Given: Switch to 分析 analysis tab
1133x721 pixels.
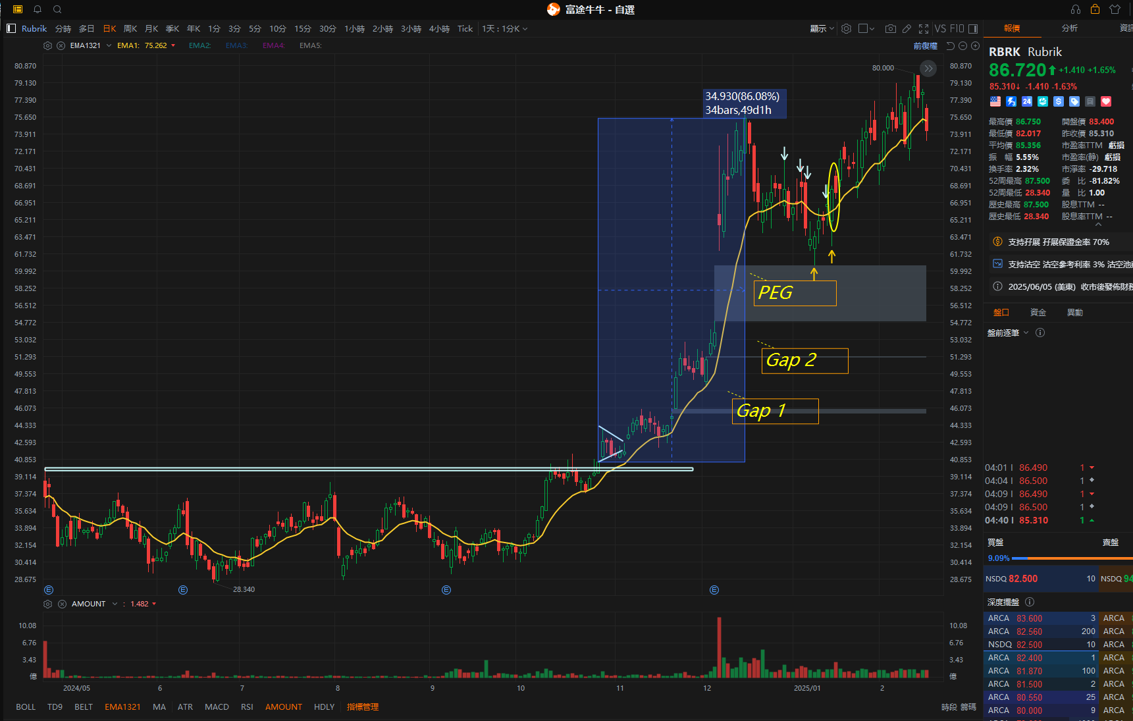Looking at the screenshot, I should click(1070, 28).
